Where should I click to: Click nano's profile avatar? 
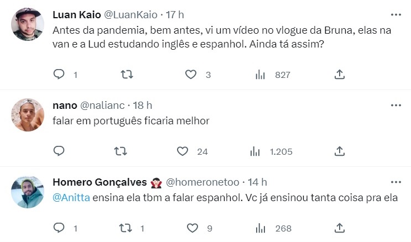click(27, 115)
